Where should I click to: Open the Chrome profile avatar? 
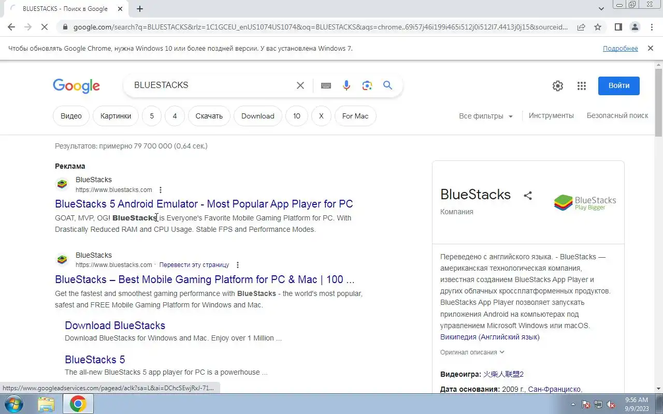635,27
